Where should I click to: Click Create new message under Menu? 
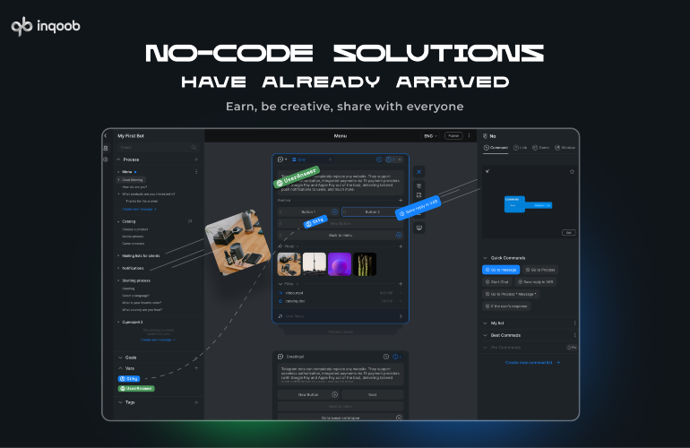tap(139, 209)
